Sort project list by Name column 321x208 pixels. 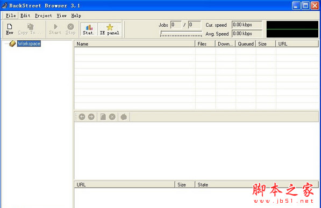[134, 44]
